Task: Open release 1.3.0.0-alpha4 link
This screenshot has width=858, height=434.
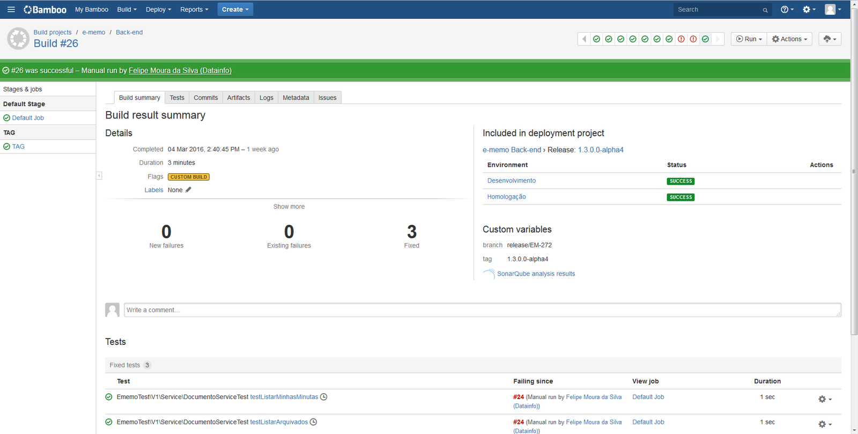Action: point(601,150)
